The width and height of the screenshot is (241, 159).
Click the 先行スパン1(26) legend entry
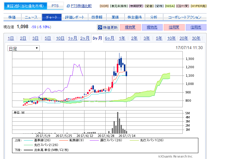coord(147,140)
